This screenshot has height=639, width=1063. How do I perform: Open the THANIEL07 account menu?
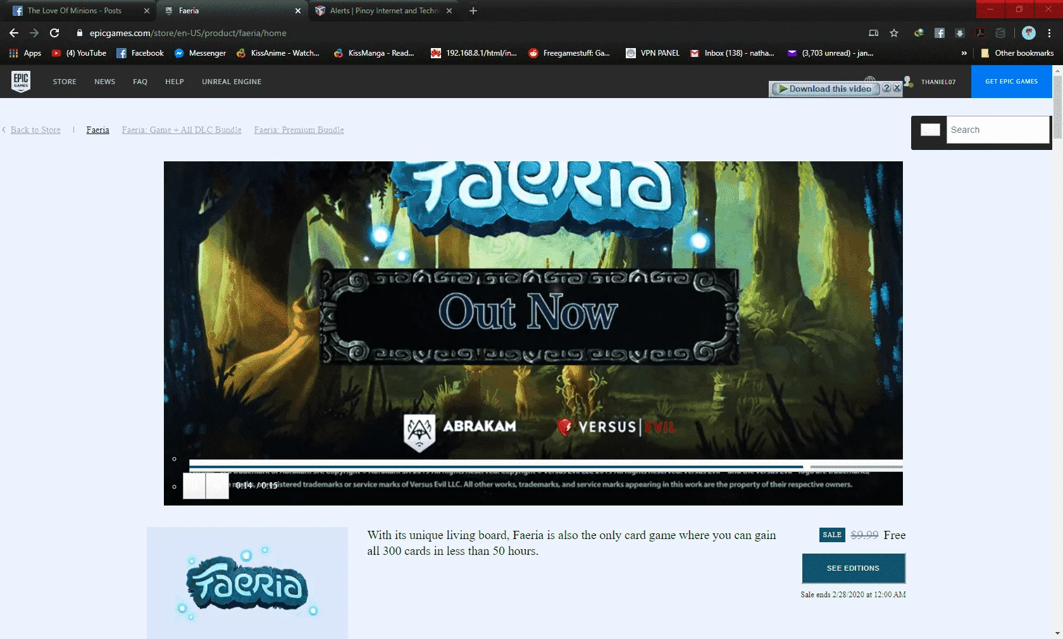[x=938, y=82]
